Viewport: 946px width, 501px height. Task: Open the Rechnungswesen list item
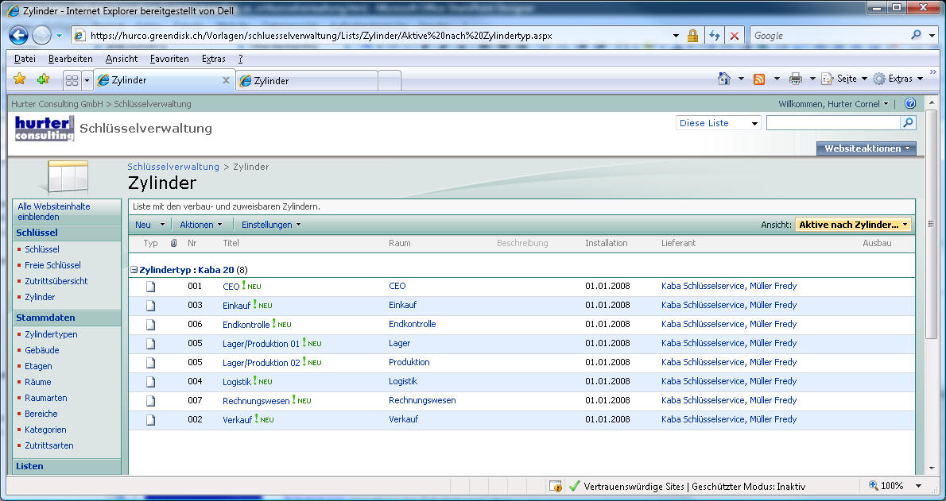[x=256, y=401]
